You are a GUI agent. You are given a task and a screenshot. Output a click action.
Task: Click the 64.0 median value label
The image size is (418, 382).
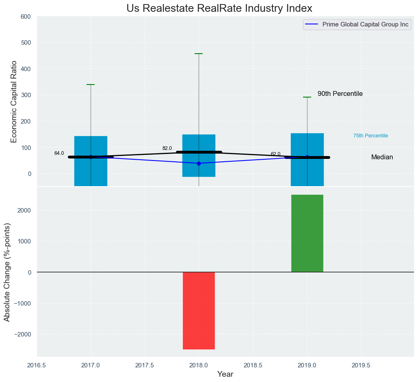tap(59, 153)
